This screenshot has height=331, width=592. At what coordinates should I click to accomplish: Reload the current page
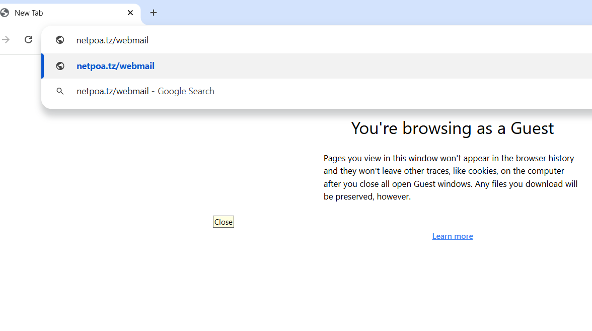tap(29, 39)
